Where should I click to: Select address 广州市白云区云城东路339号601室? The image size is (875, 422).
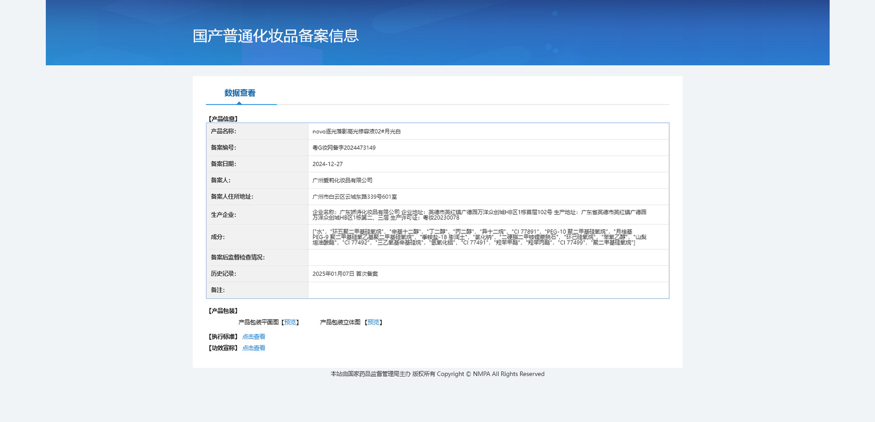(x=355, y=197)
